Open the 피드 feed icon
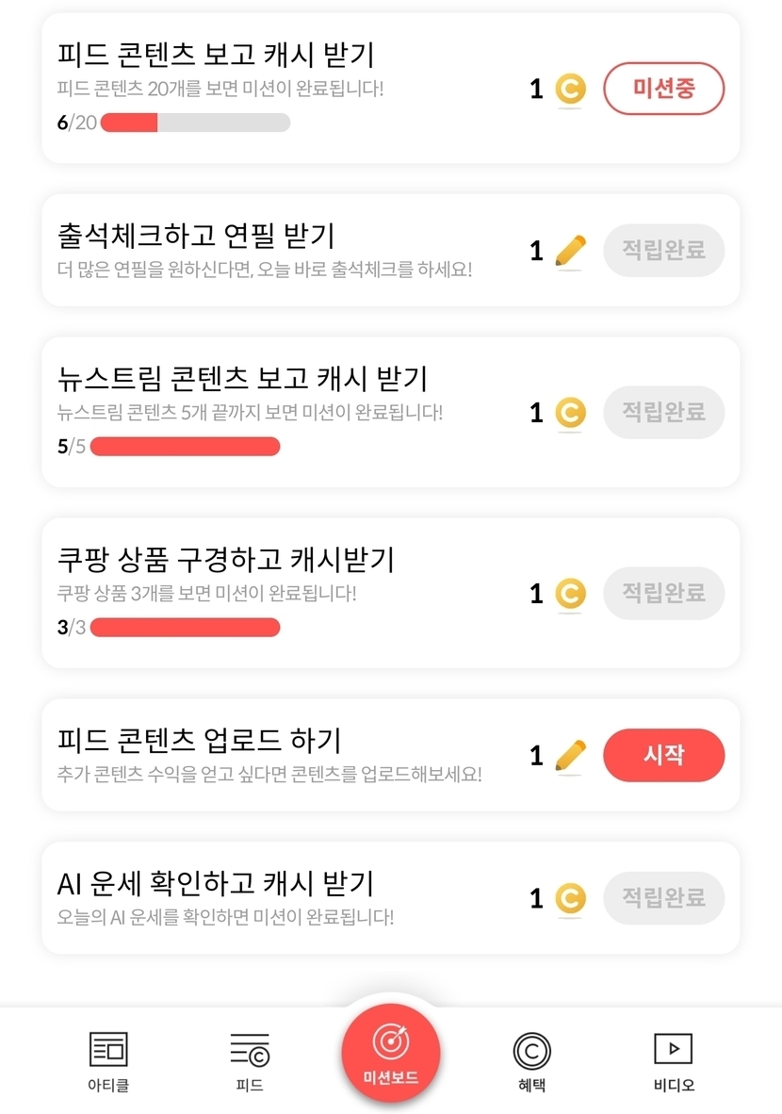Viewport: 782px width, 1114px height. tap(250, 1049)
